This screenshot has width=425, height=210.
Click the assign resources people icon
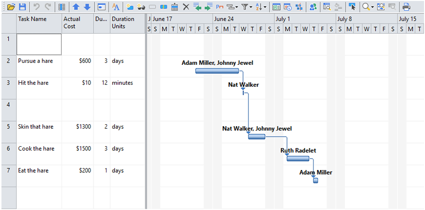(x=313, y=7)
